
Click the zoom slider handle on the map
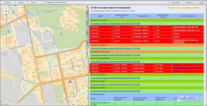[6, 25]
